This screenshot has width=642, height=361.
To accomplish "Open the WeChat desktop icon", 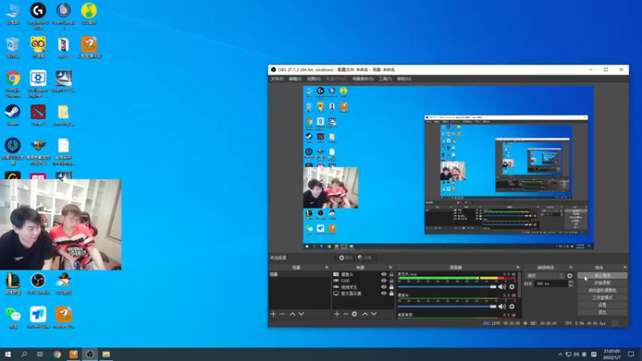I will [13, 318].
